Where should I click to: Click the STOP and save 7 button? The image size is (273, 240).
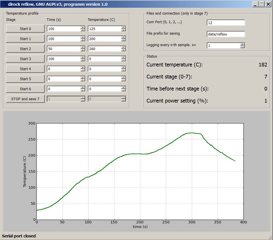click(25, 99)
